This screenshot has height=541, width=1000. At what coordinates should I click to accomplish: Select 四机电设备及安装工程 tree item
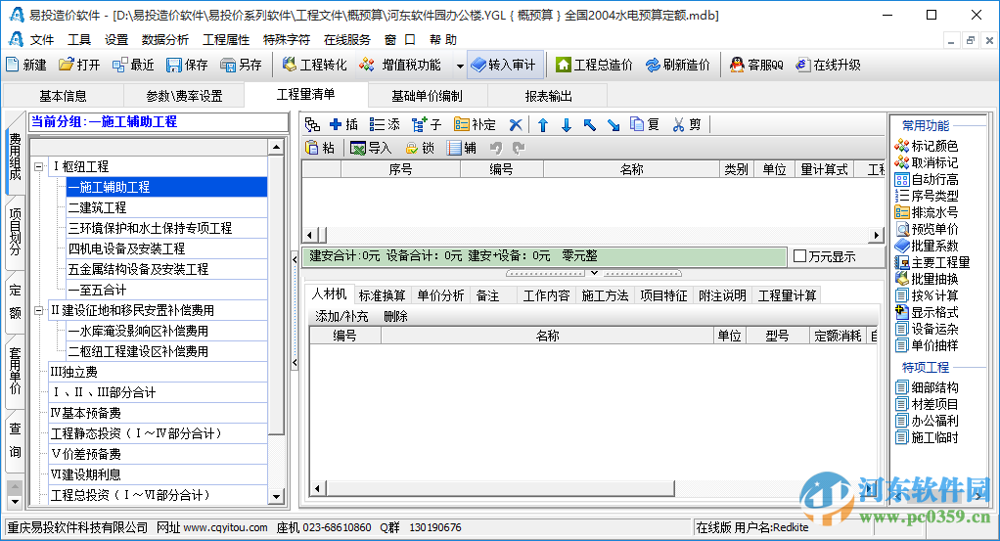point(166,248)
